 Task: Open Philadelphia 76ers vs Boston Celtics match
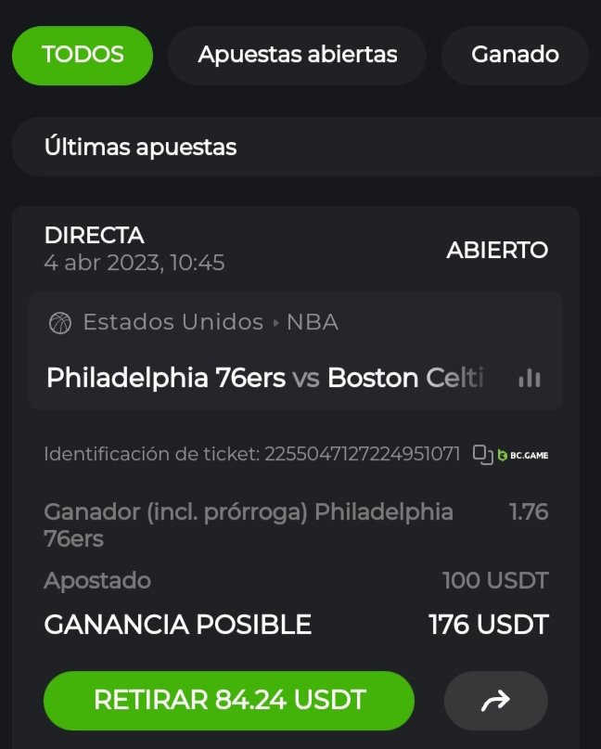(265, 378)
